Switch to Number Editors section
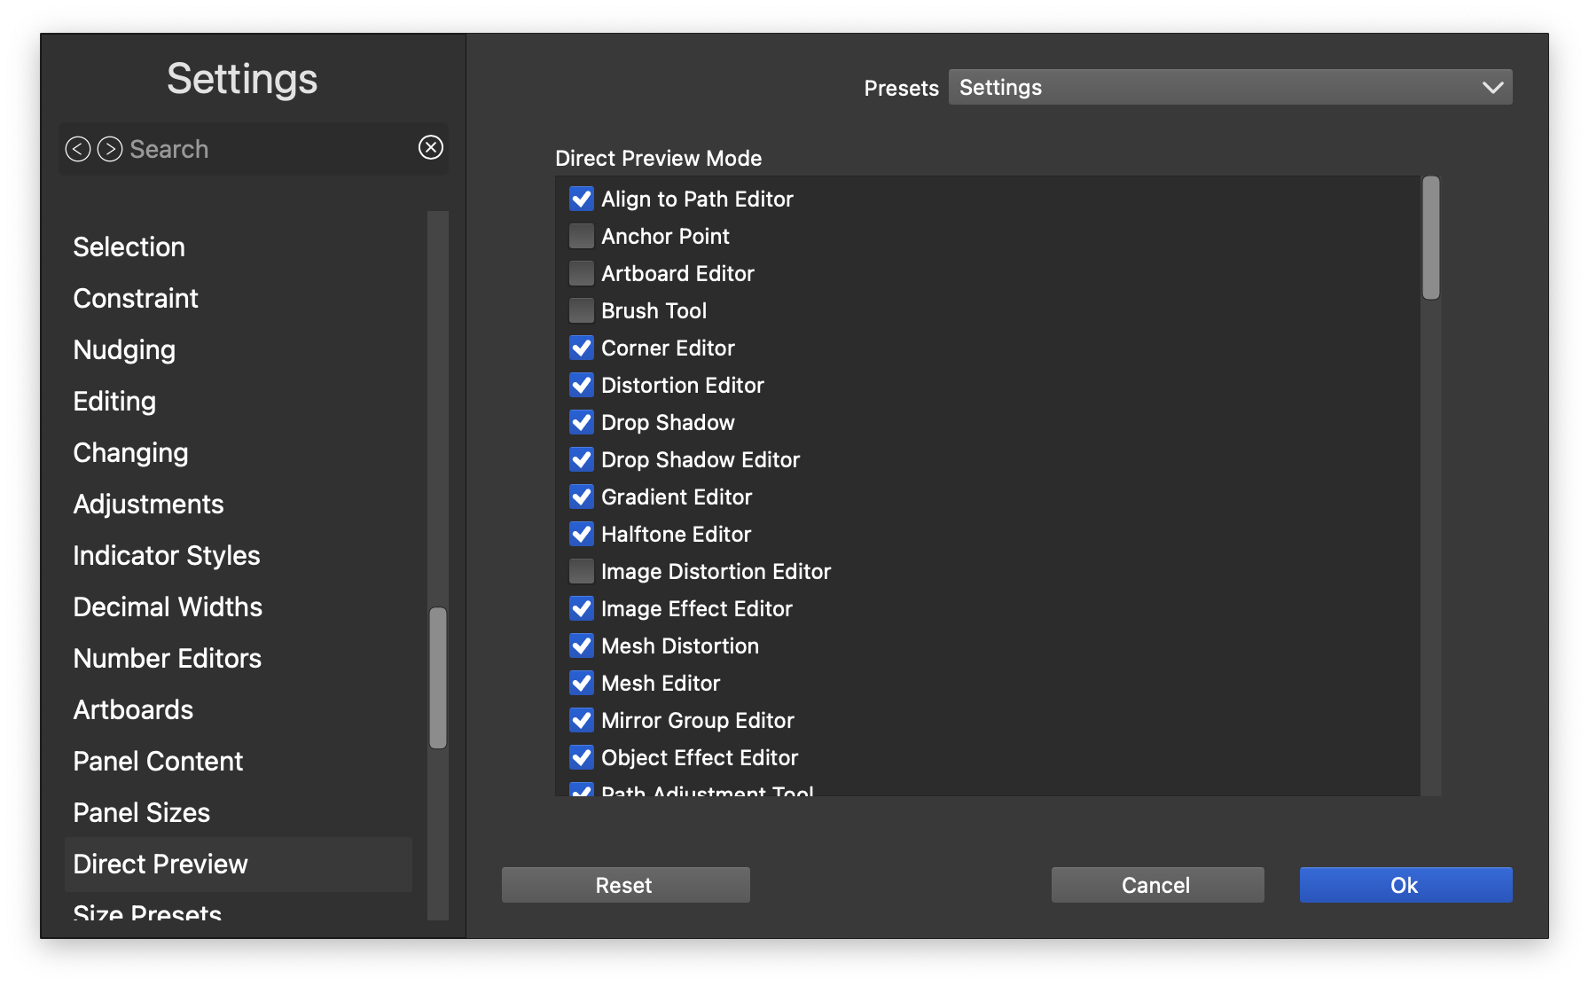The height and width of the screenshot is (986, 1589). coord(168,658)
